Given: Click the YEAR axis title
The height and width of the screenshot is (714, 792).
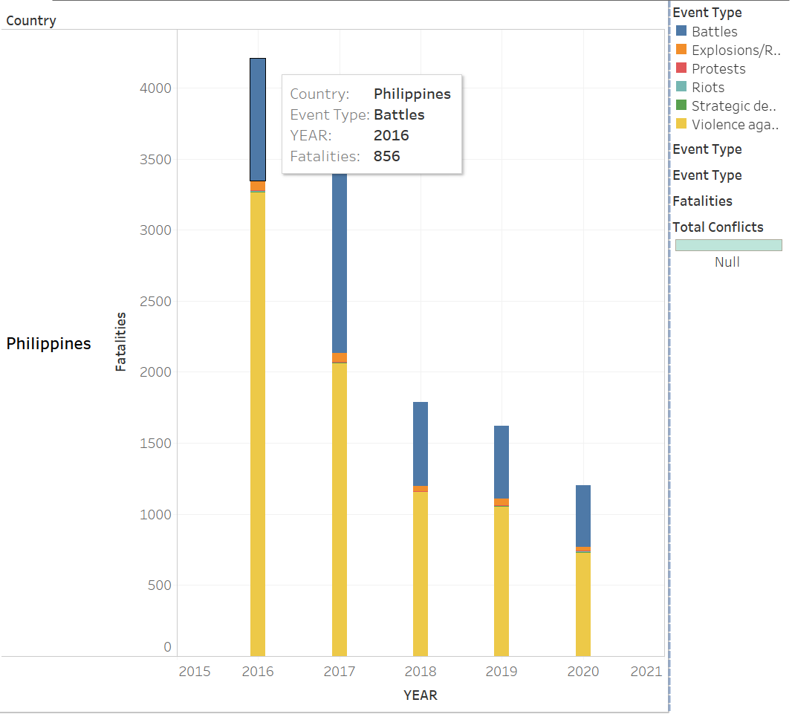Looking at the screenshot, I should tap(421, 695).
